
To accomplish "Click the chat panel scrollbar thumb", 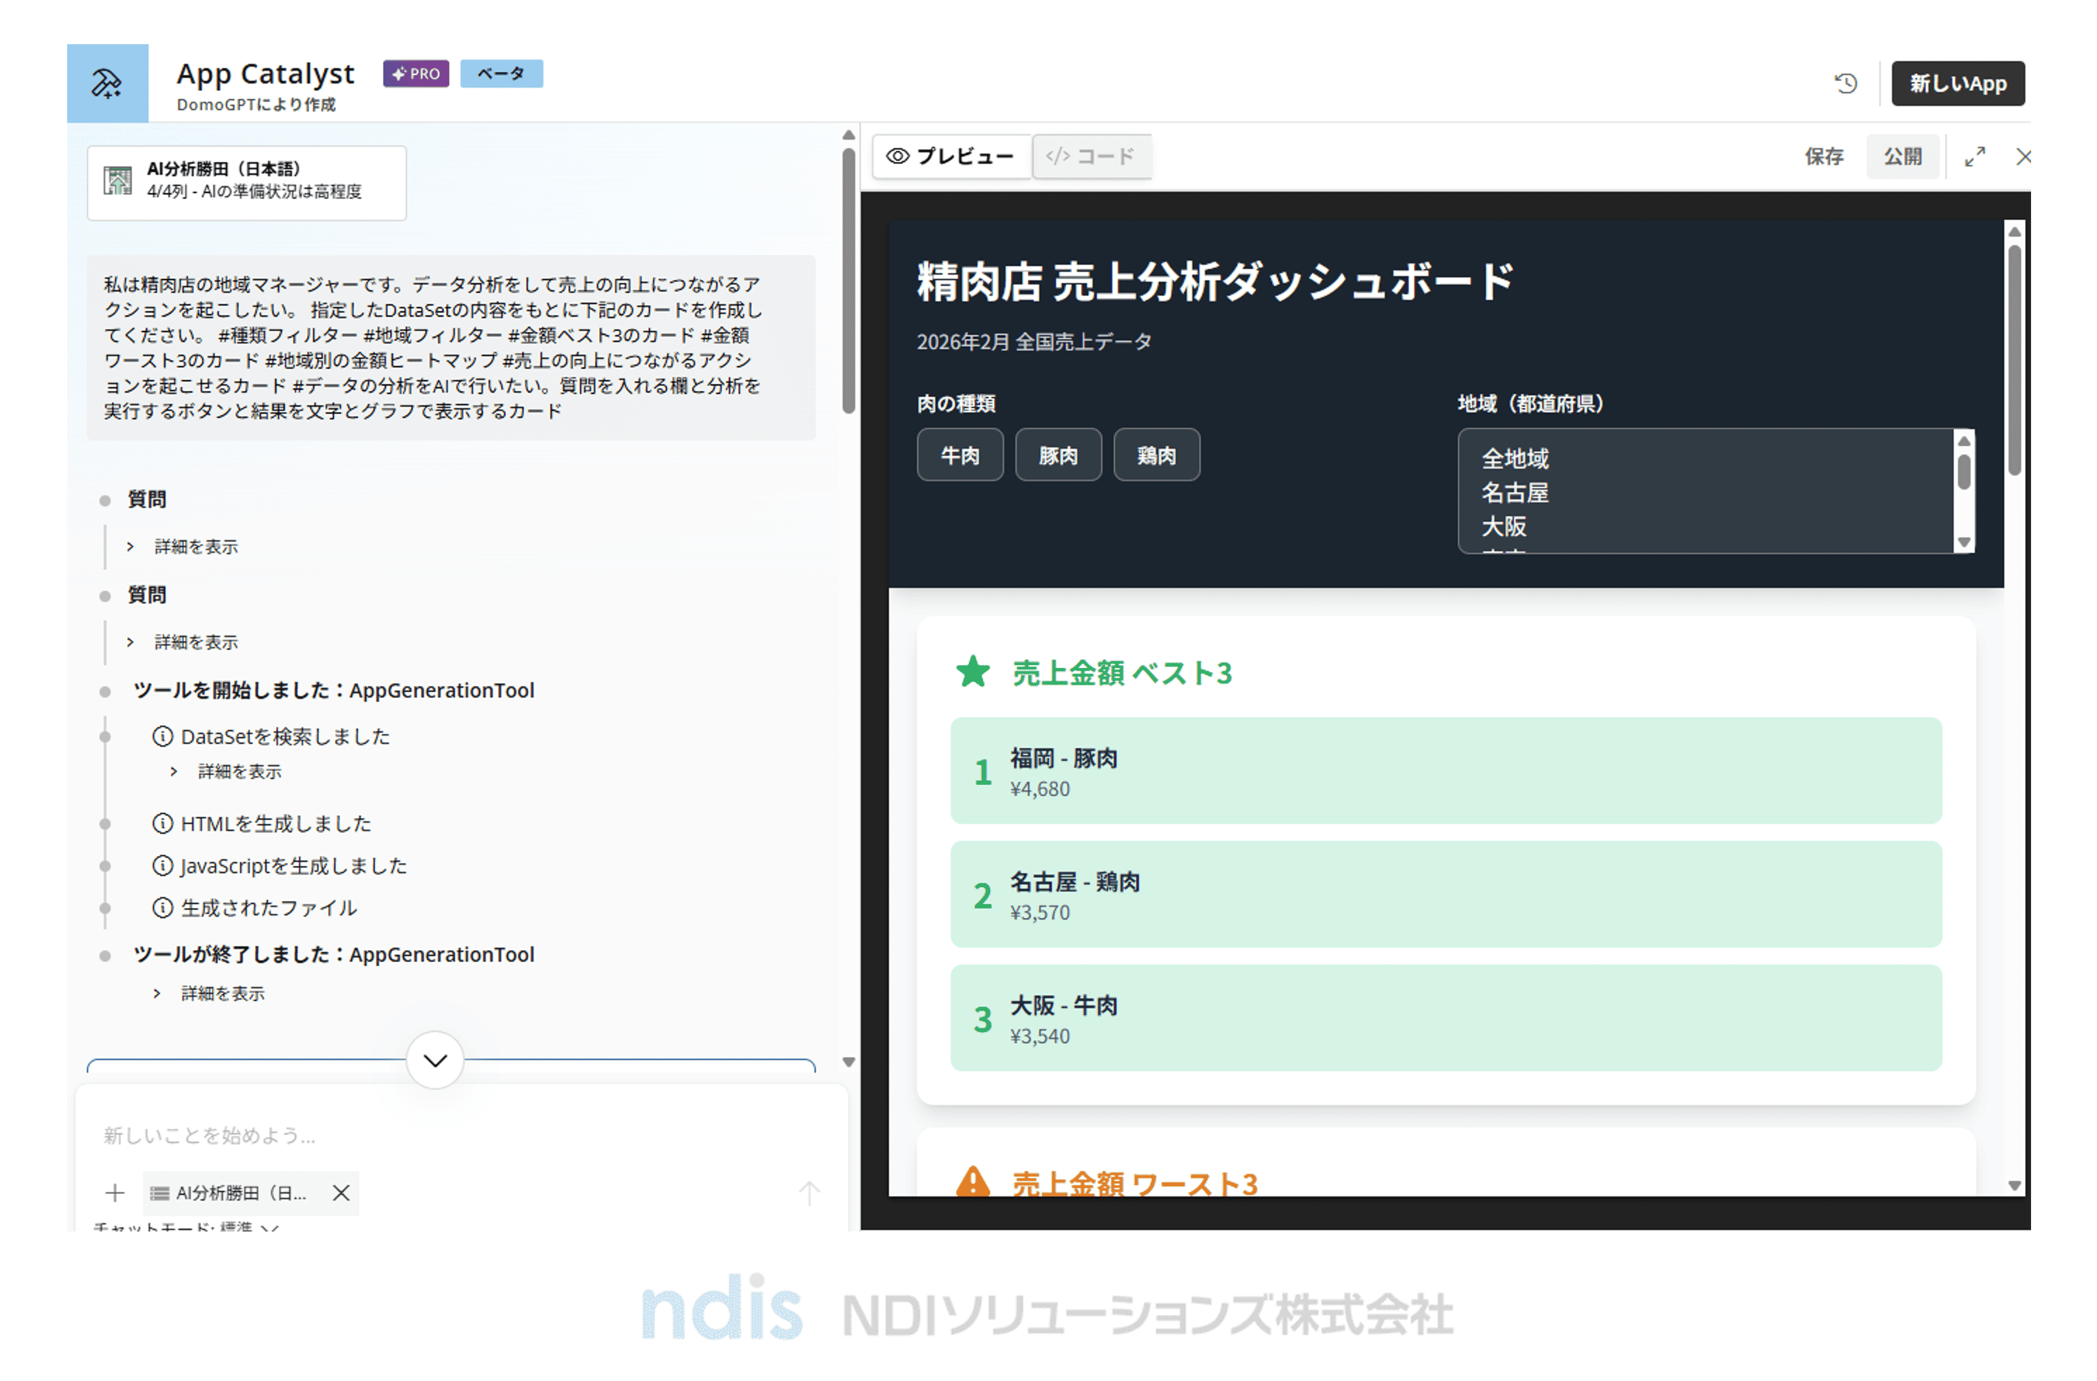I will coord(848,280).
